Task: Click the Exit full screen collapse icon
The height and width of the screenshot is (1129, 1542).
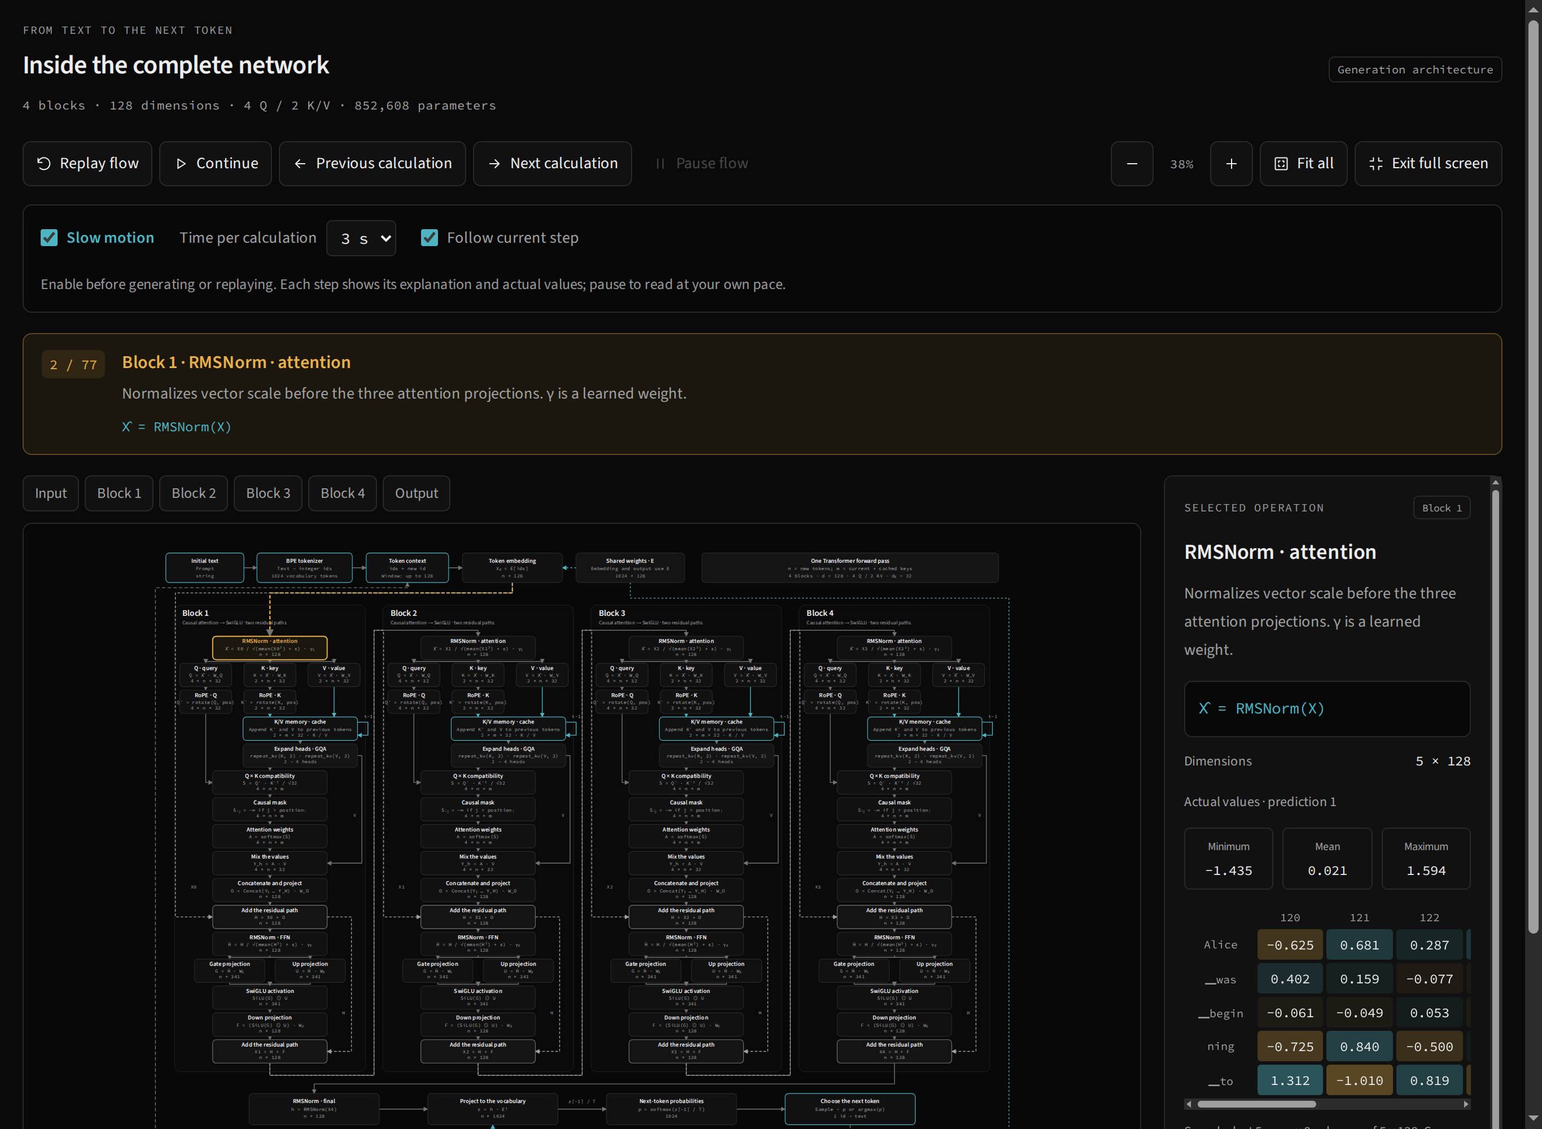Action: coord(1376,163)
